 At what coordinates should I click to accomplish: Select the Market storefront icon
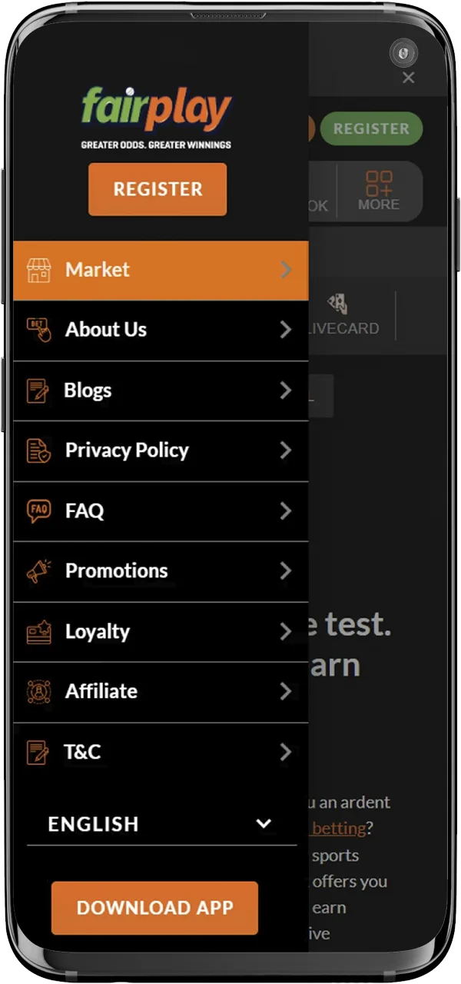click(x=38, y=270)
